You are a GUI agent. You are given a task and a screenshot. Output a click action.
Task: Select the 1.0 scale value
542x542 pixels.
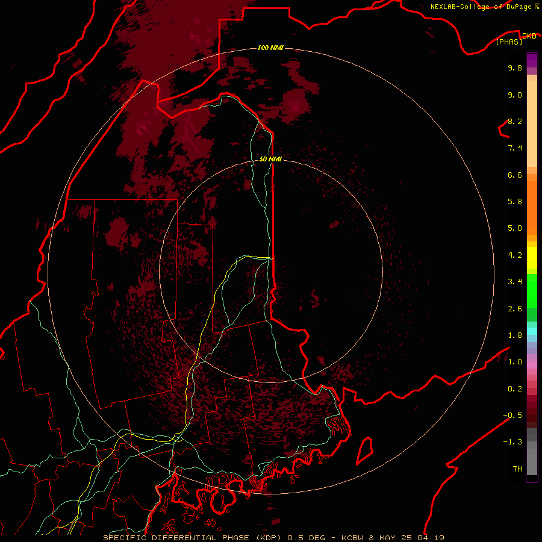coord(515,362)
